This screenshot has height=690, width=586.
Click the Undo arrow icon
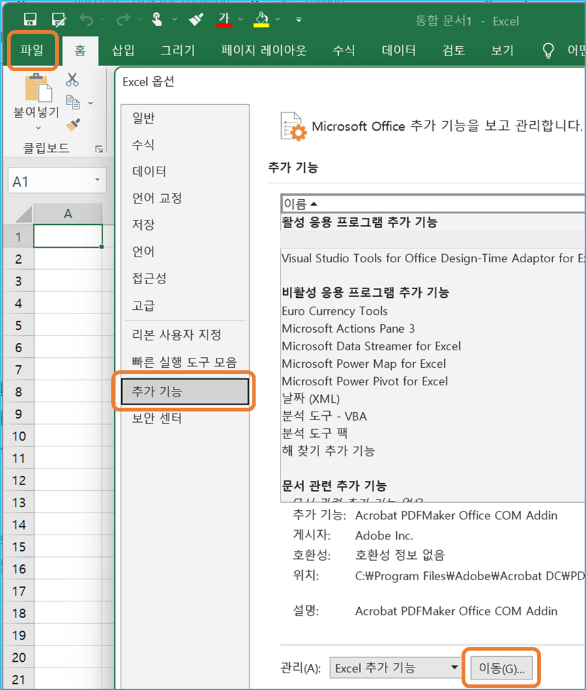[86, 19]
